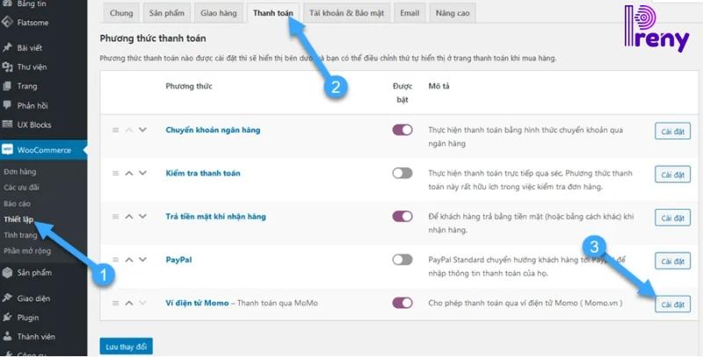Click the Trang pages icon

(x=7, y=86)
